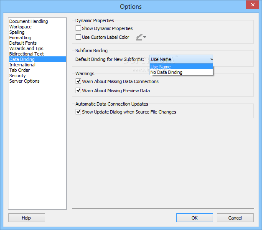The height and width of the screenshot is (230, 262).
Task: Click the Help button
Action: (27, 217)
